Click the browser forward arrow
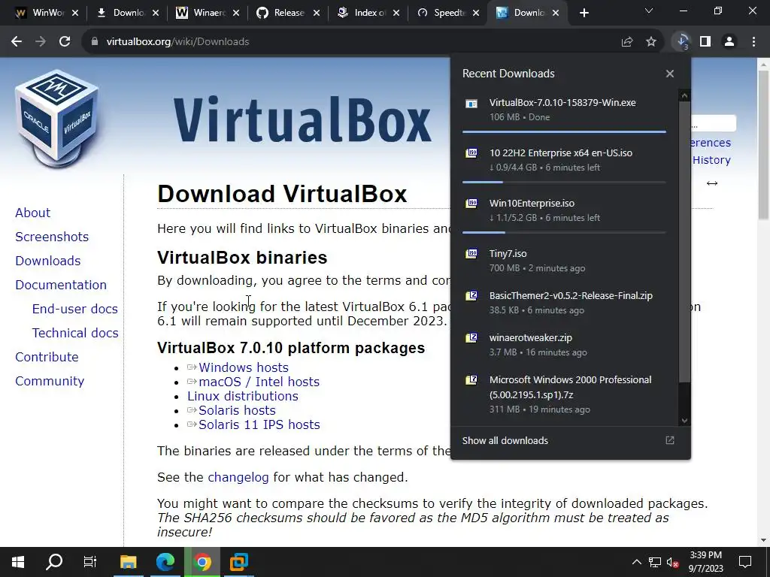The height and width of the screenshot is (577, 770). [41, 42]
